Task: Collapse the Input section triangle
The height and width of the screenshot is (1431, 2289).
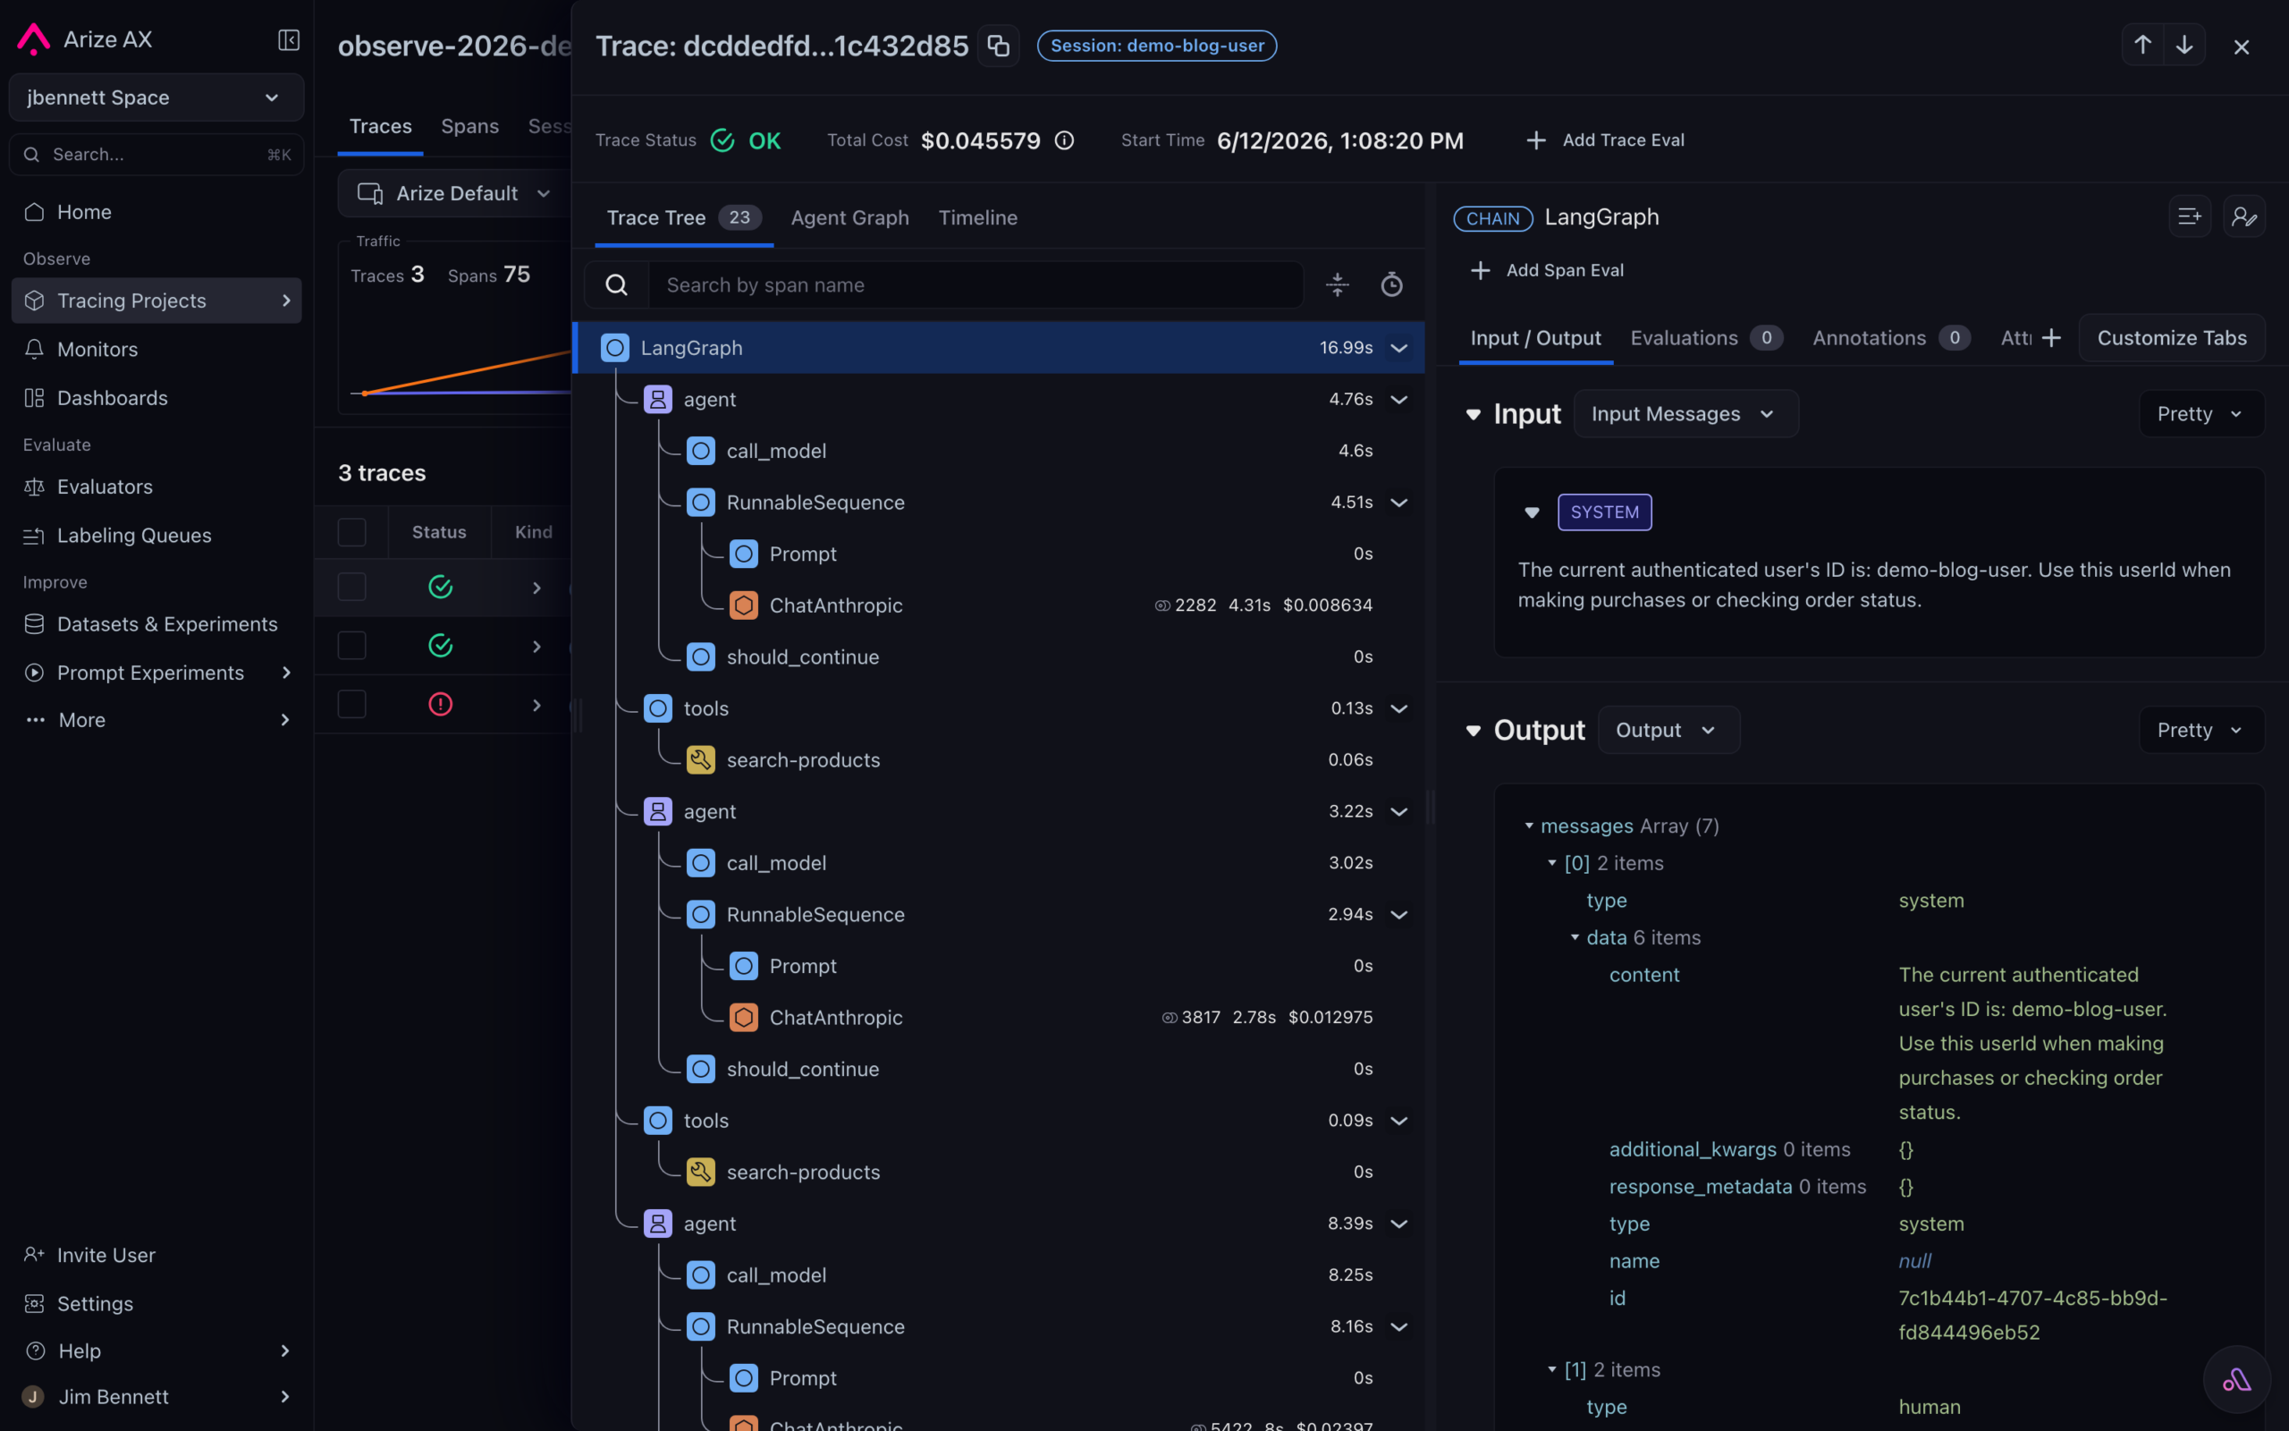Action: click(x=1473, y=414)
